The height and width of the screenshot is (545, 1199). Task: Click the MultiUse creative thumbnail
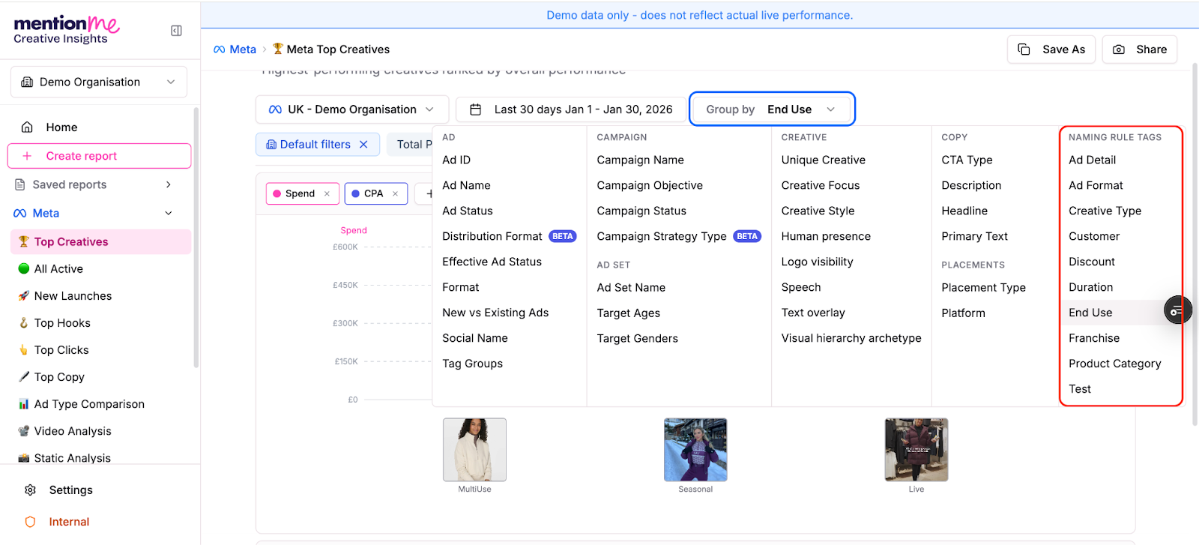click(x=474, y=449)
